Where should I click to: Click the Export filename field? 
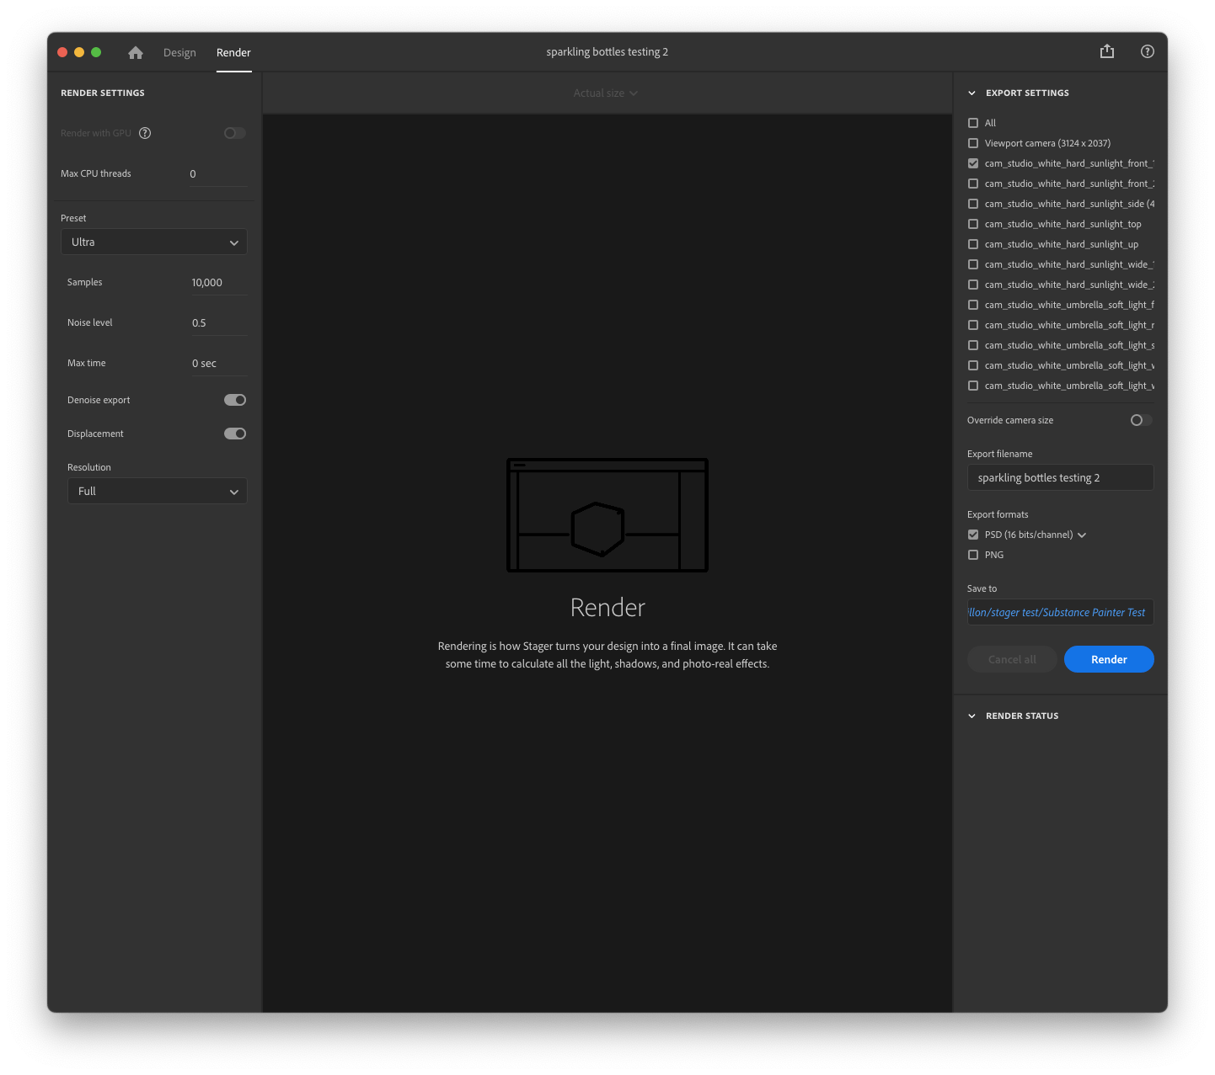pos(1060,477)
